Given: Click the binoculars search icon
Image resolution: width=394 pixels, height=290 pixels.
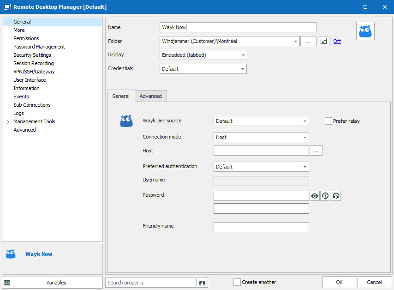Looking at the screenshot, I should (202, 283).
